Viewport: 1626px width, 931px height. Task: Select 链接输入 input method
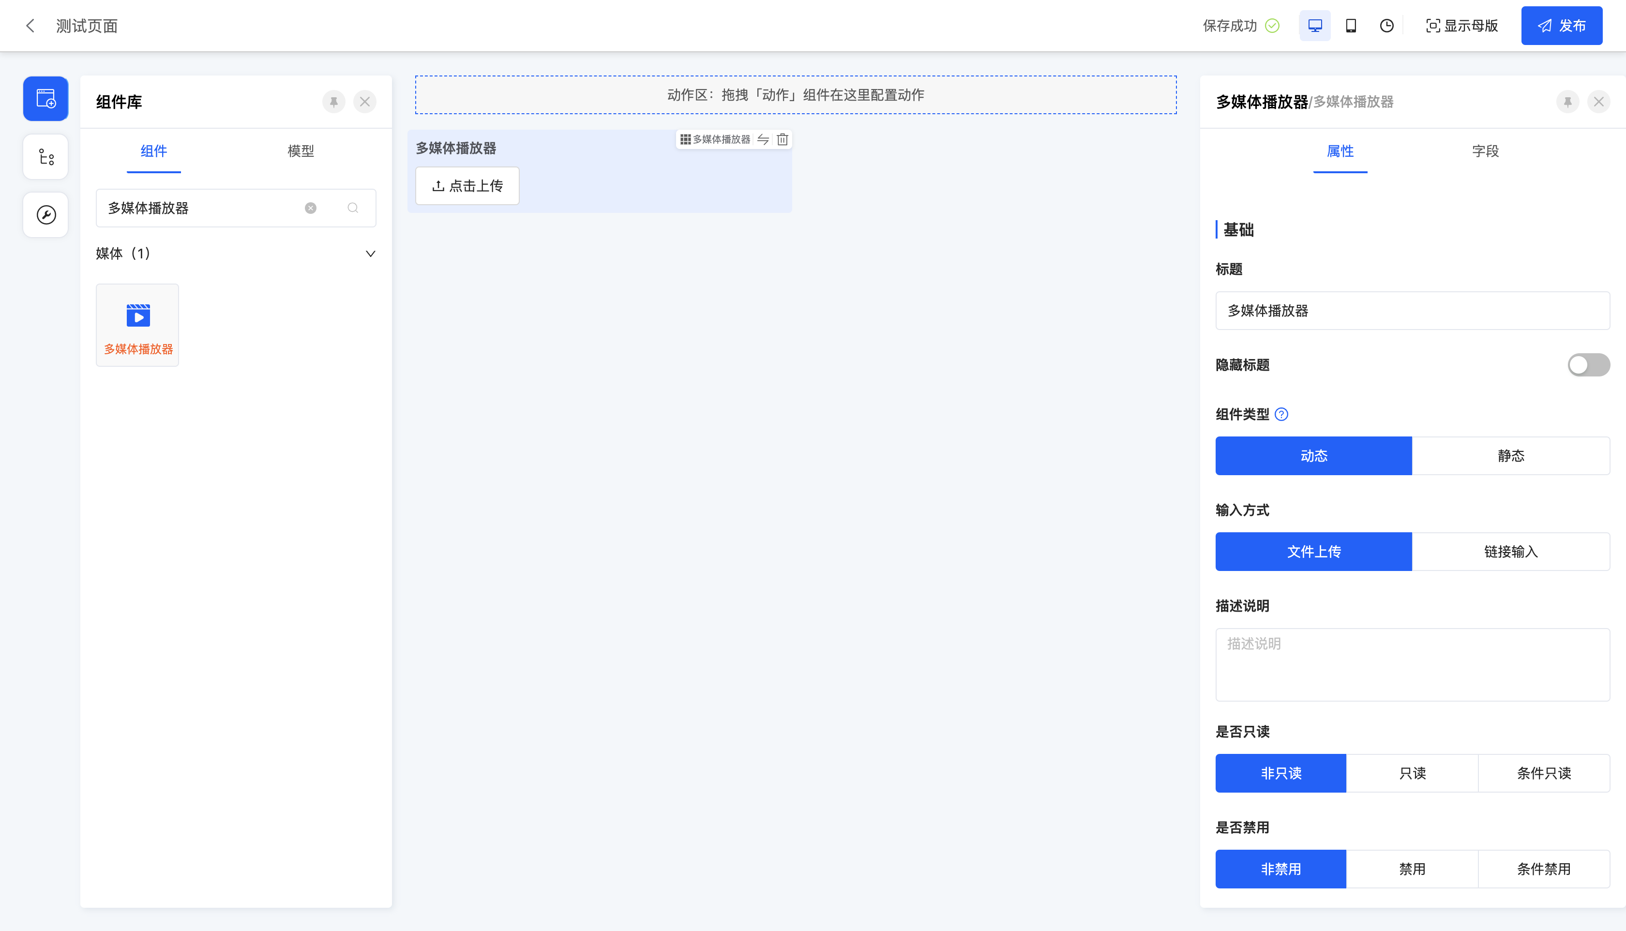click(1510, 552)
